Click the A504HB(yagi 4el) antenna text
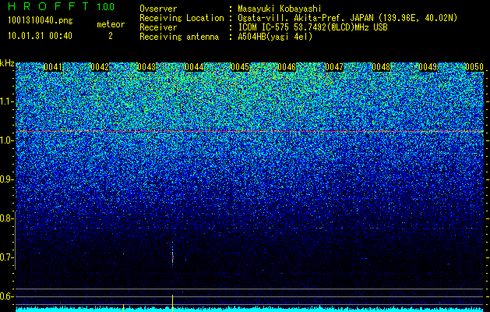 [x=275, y=37]
